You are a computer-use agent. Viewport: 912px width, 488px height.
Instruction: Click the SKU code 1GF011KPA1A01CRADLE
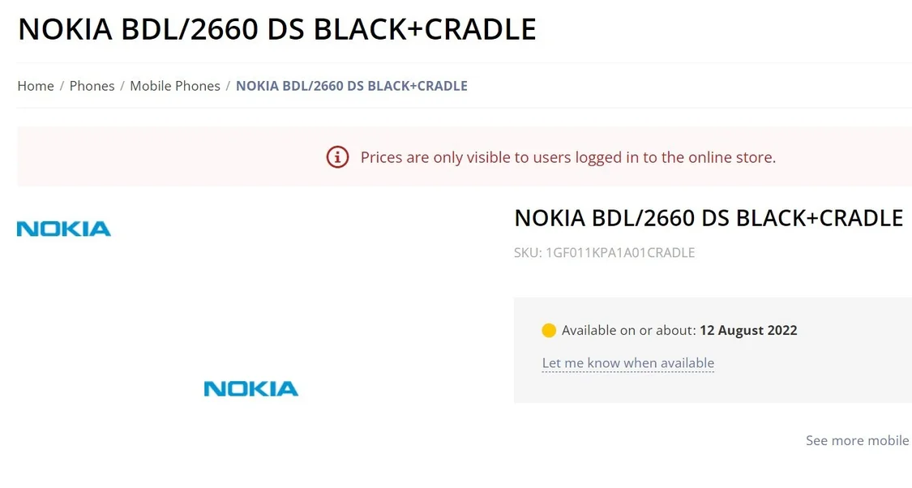[x=620, y=253]
